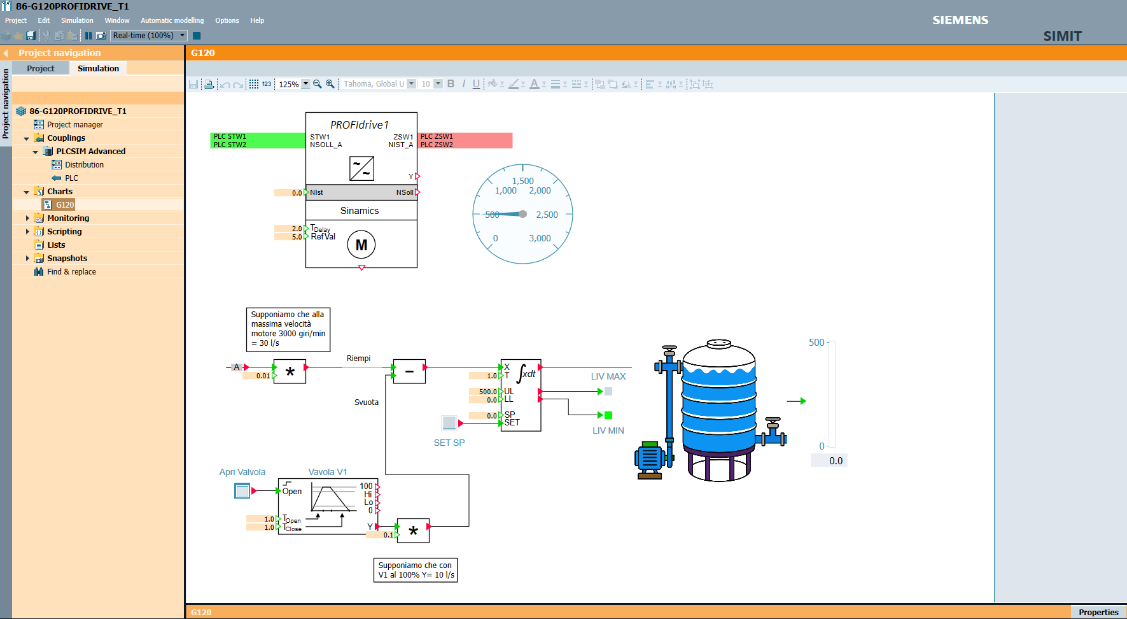Open the Options menu
1127x619 pixels.
click(227, 20)
